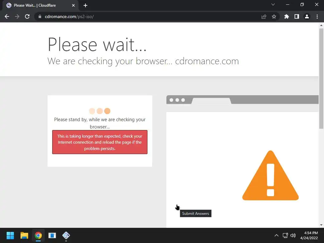Image resolution: width=324 pixels, height=243 pixels.
Task: Open network settings from the tray
Action: (285, 235)
